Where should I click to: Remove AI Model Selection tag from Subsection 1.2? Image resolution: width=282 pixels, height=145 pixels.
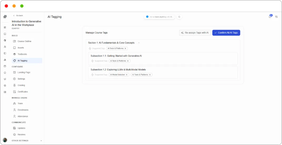(127, 75)
